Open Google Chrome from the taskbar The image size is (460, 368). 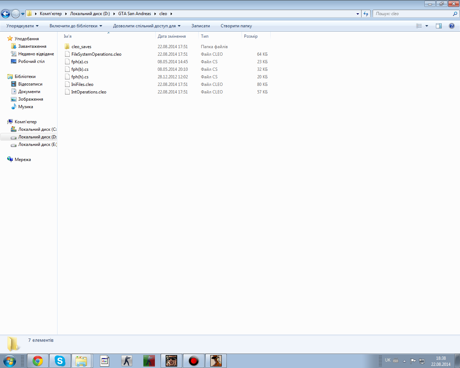point(38,361)
